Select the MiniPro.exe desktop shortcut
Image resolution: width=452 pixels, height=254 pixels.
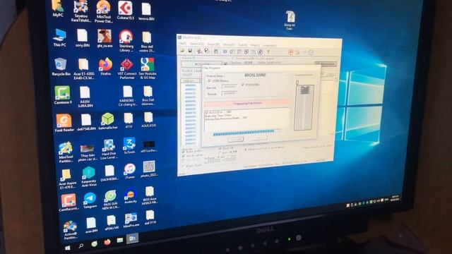point(131,221)
